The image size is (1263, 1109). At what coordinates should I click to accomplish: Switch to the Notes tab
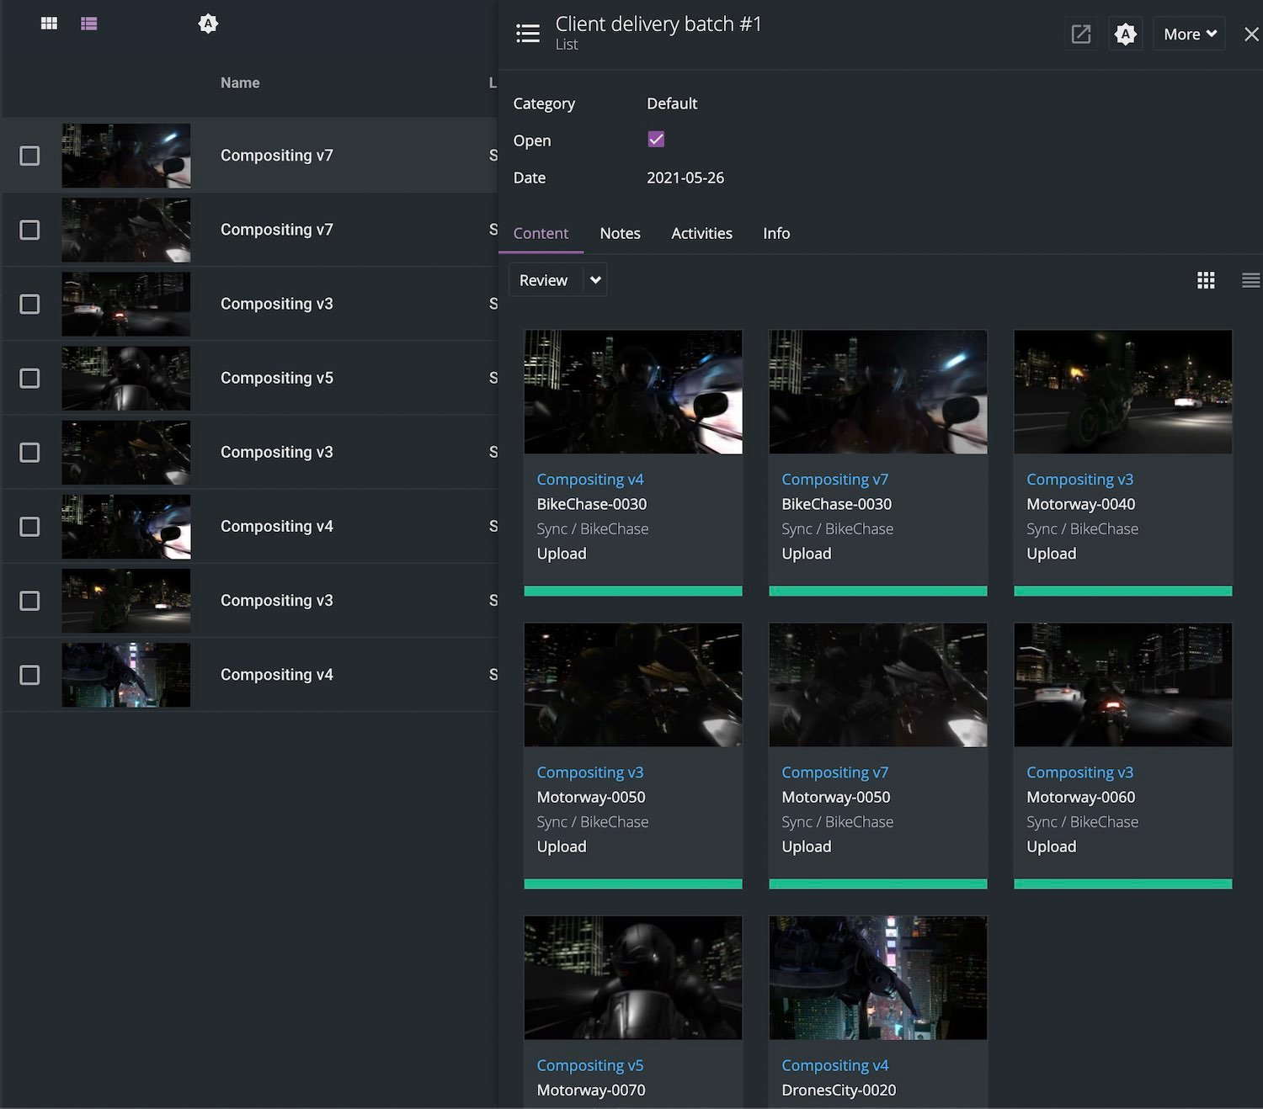tap(620, 233)
